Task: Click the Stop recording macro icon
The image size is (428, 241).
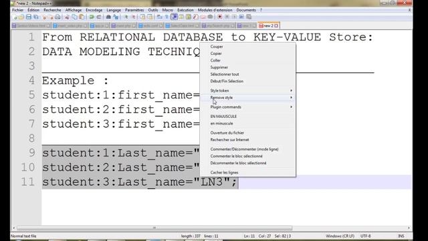Action: 227,17
